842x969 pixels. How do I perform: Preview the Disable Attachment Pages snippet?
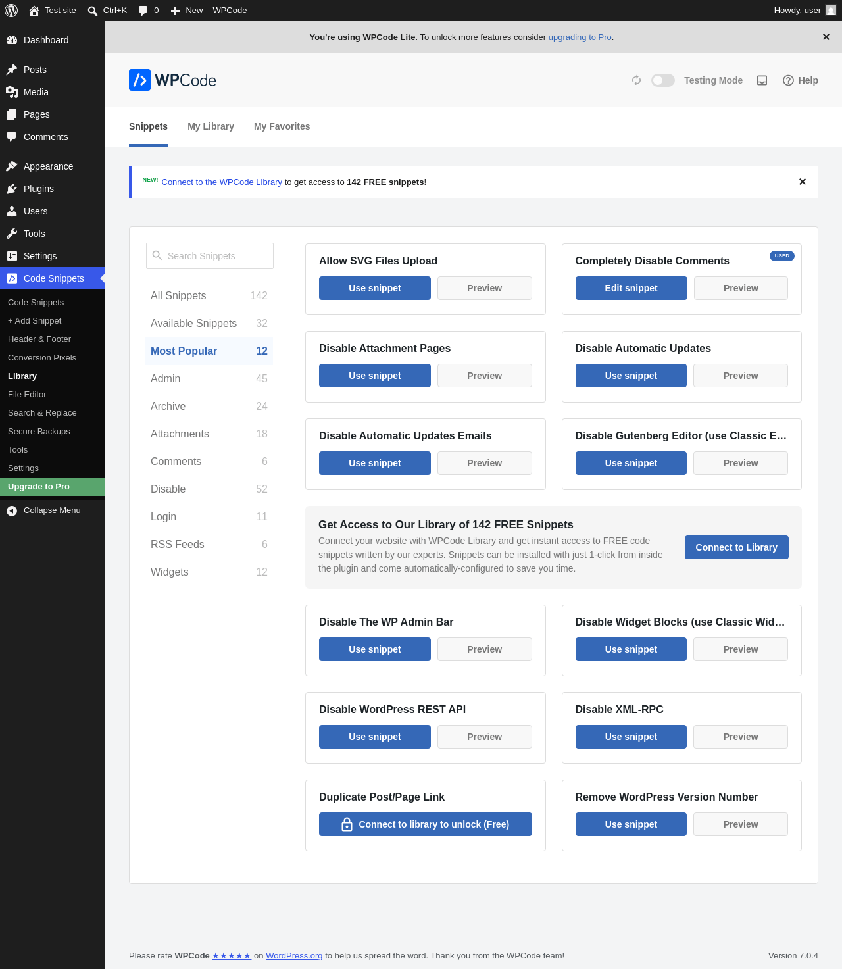pyautogui.click(x=485, y=376)
